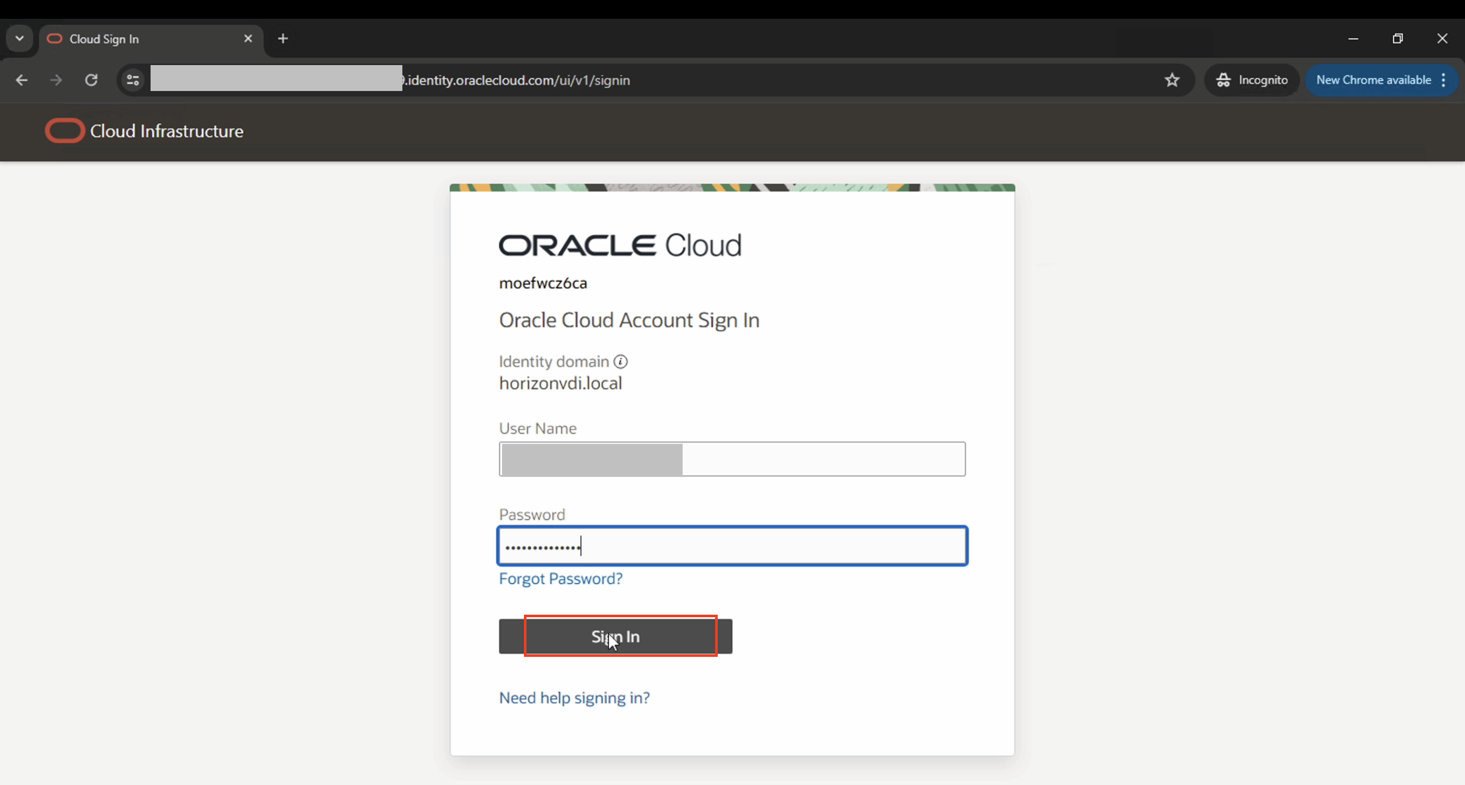
Task: Open the Chrome three-dot menu
Action: (x=1444, y=80)
